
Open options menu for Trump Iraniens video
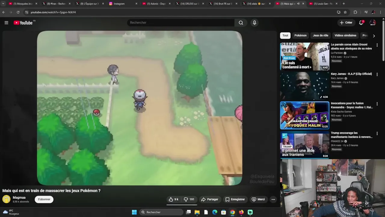[377, 134]
